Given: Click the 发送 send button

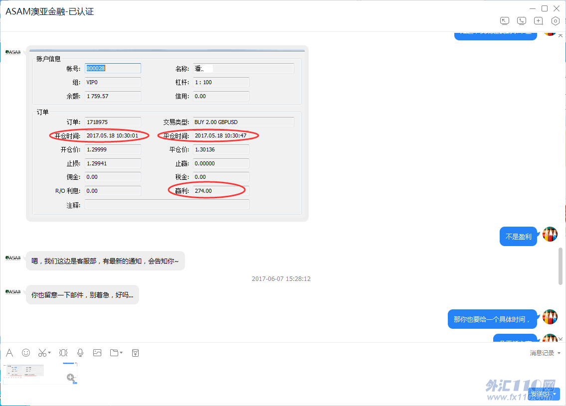Looking at the screenshot, I should 540,394.
